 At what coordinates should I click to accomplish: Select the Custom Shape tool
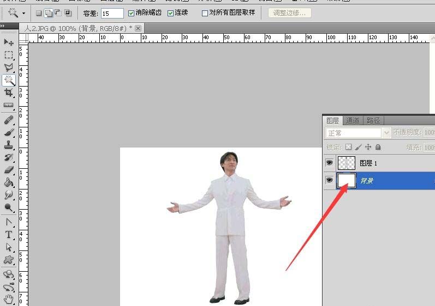(9, 260)
